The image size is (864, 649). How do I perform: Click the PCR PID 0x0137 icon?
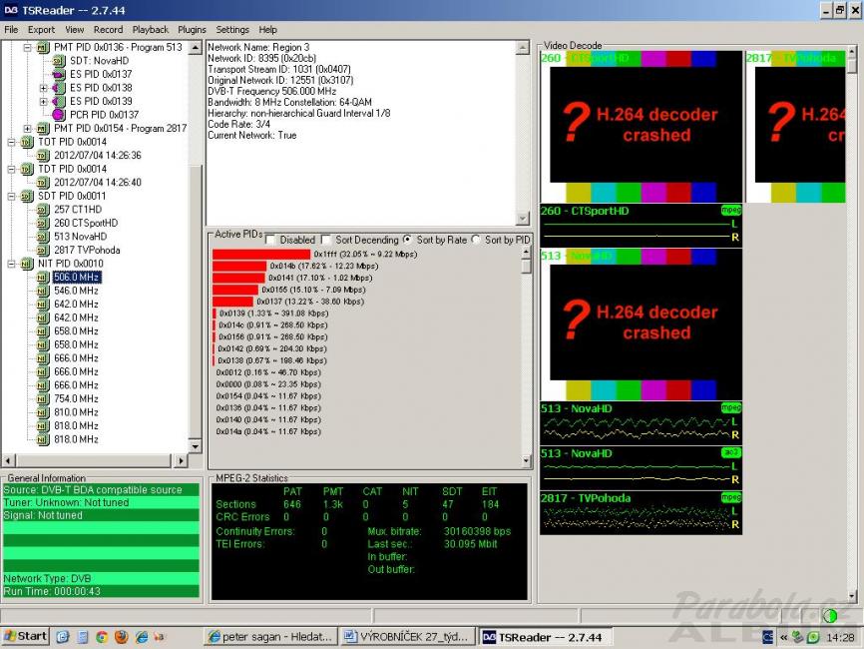pyautogui.click(x=59, y=115)
